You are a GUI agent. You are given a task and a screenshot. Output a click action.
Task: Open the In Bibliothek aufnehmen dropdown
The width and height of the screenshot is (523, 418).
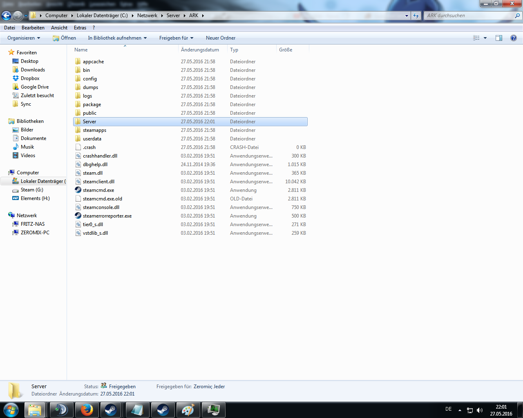(x=117, y=38)
